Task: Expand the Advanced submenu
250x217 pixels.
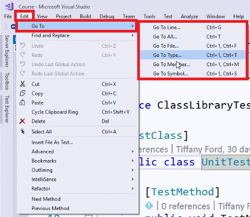Action: click(78, 151)
